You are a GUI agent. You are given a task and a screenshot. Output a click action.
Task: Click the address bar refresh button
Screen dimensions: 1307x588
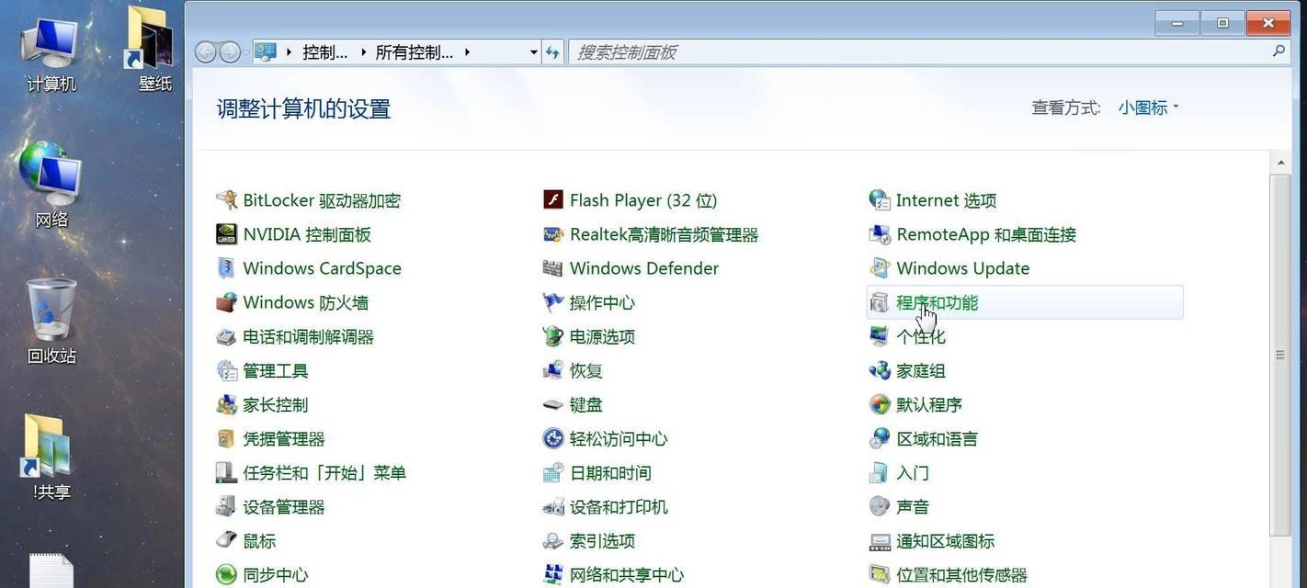point(552,52)
